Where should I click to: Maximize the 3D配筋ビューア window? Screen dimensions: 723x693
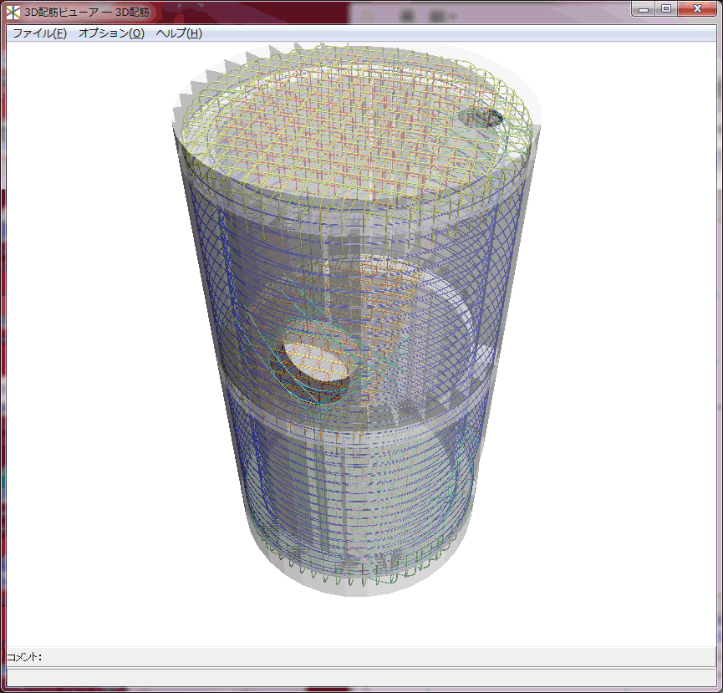point(666,8)
